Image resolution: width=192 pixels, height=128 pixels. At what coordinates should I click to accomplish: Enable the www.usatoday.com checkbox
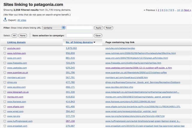coord(5,68)
